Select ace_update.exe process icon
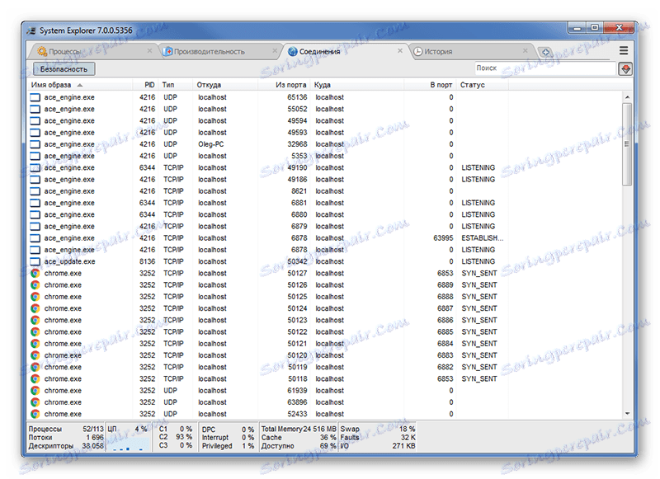660x479 pixels. tap(35, 261)
